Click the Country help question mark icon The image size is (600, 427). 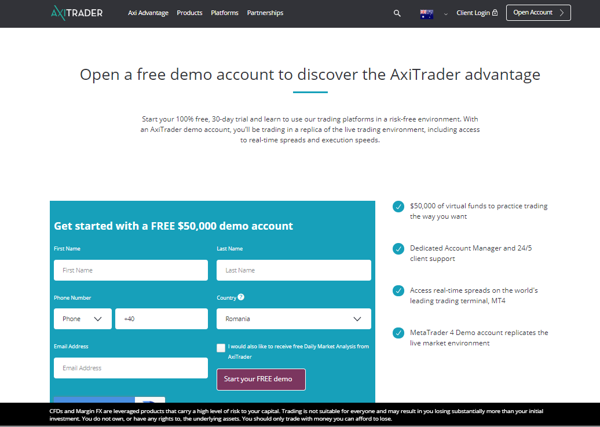pyautogui.click(x=241, y=297)
